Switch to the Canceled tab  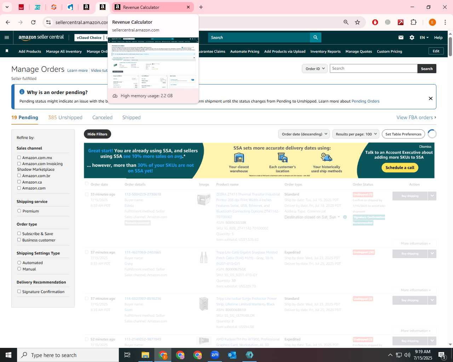click(x=102, y=117)
